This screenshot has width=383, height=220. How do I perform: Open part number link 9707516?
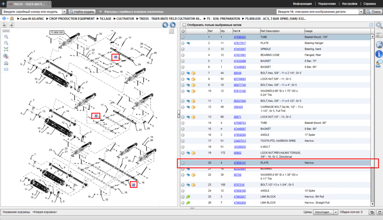pos(239,185)
